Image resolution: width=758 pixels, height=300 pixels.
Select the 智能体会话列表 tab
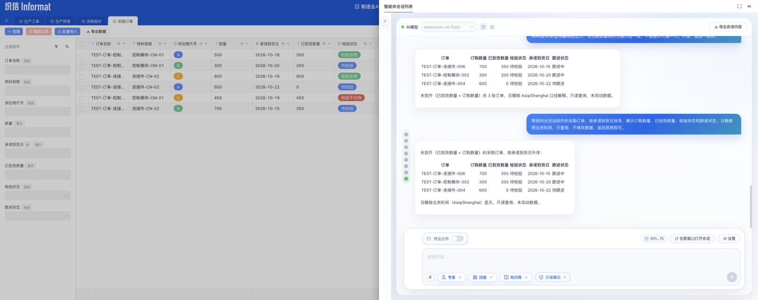pos(398,7)
